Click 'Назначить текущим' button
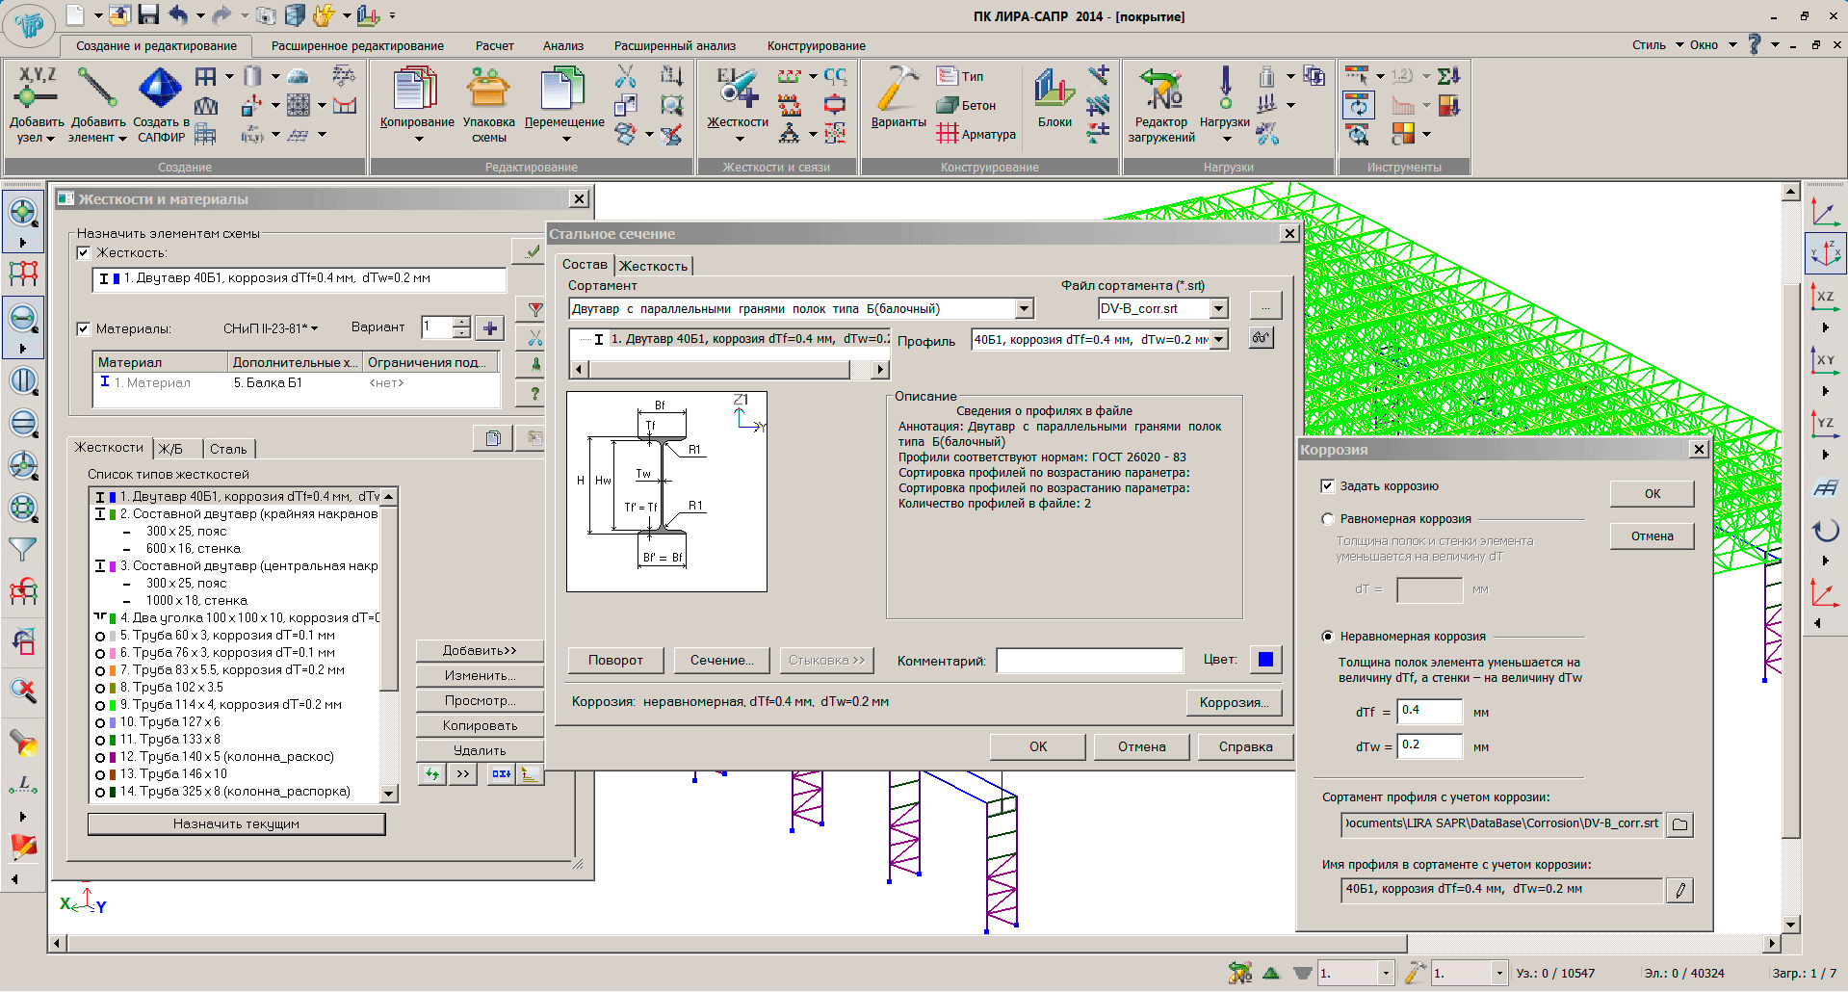 click(x=236, y=824)
